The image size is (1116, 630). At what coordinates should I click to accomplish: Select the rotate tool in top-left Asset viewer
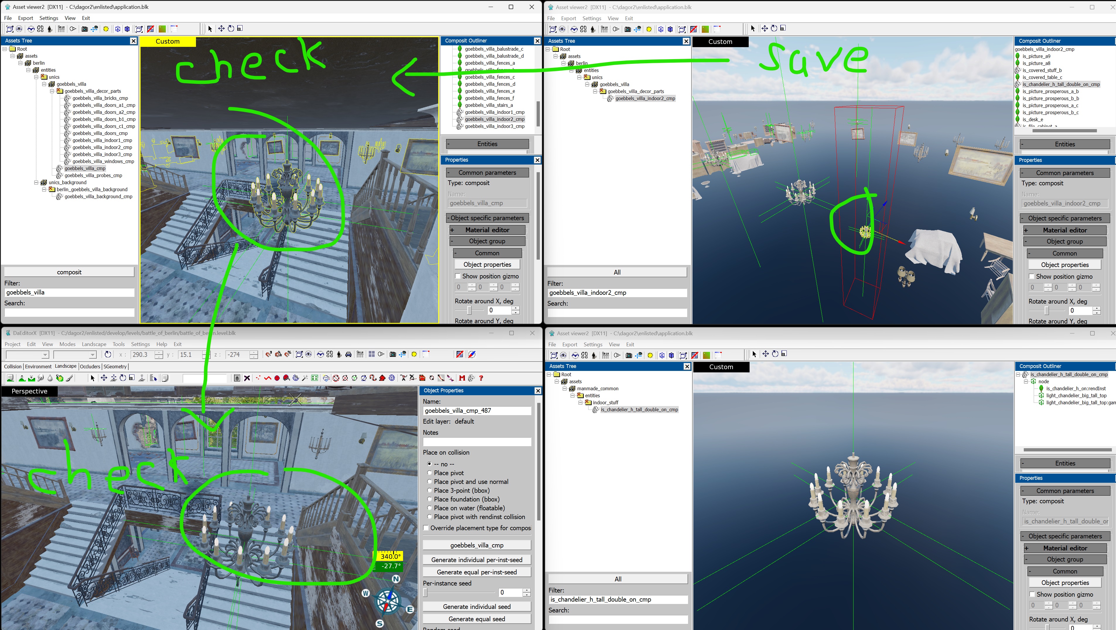(231, 29)
